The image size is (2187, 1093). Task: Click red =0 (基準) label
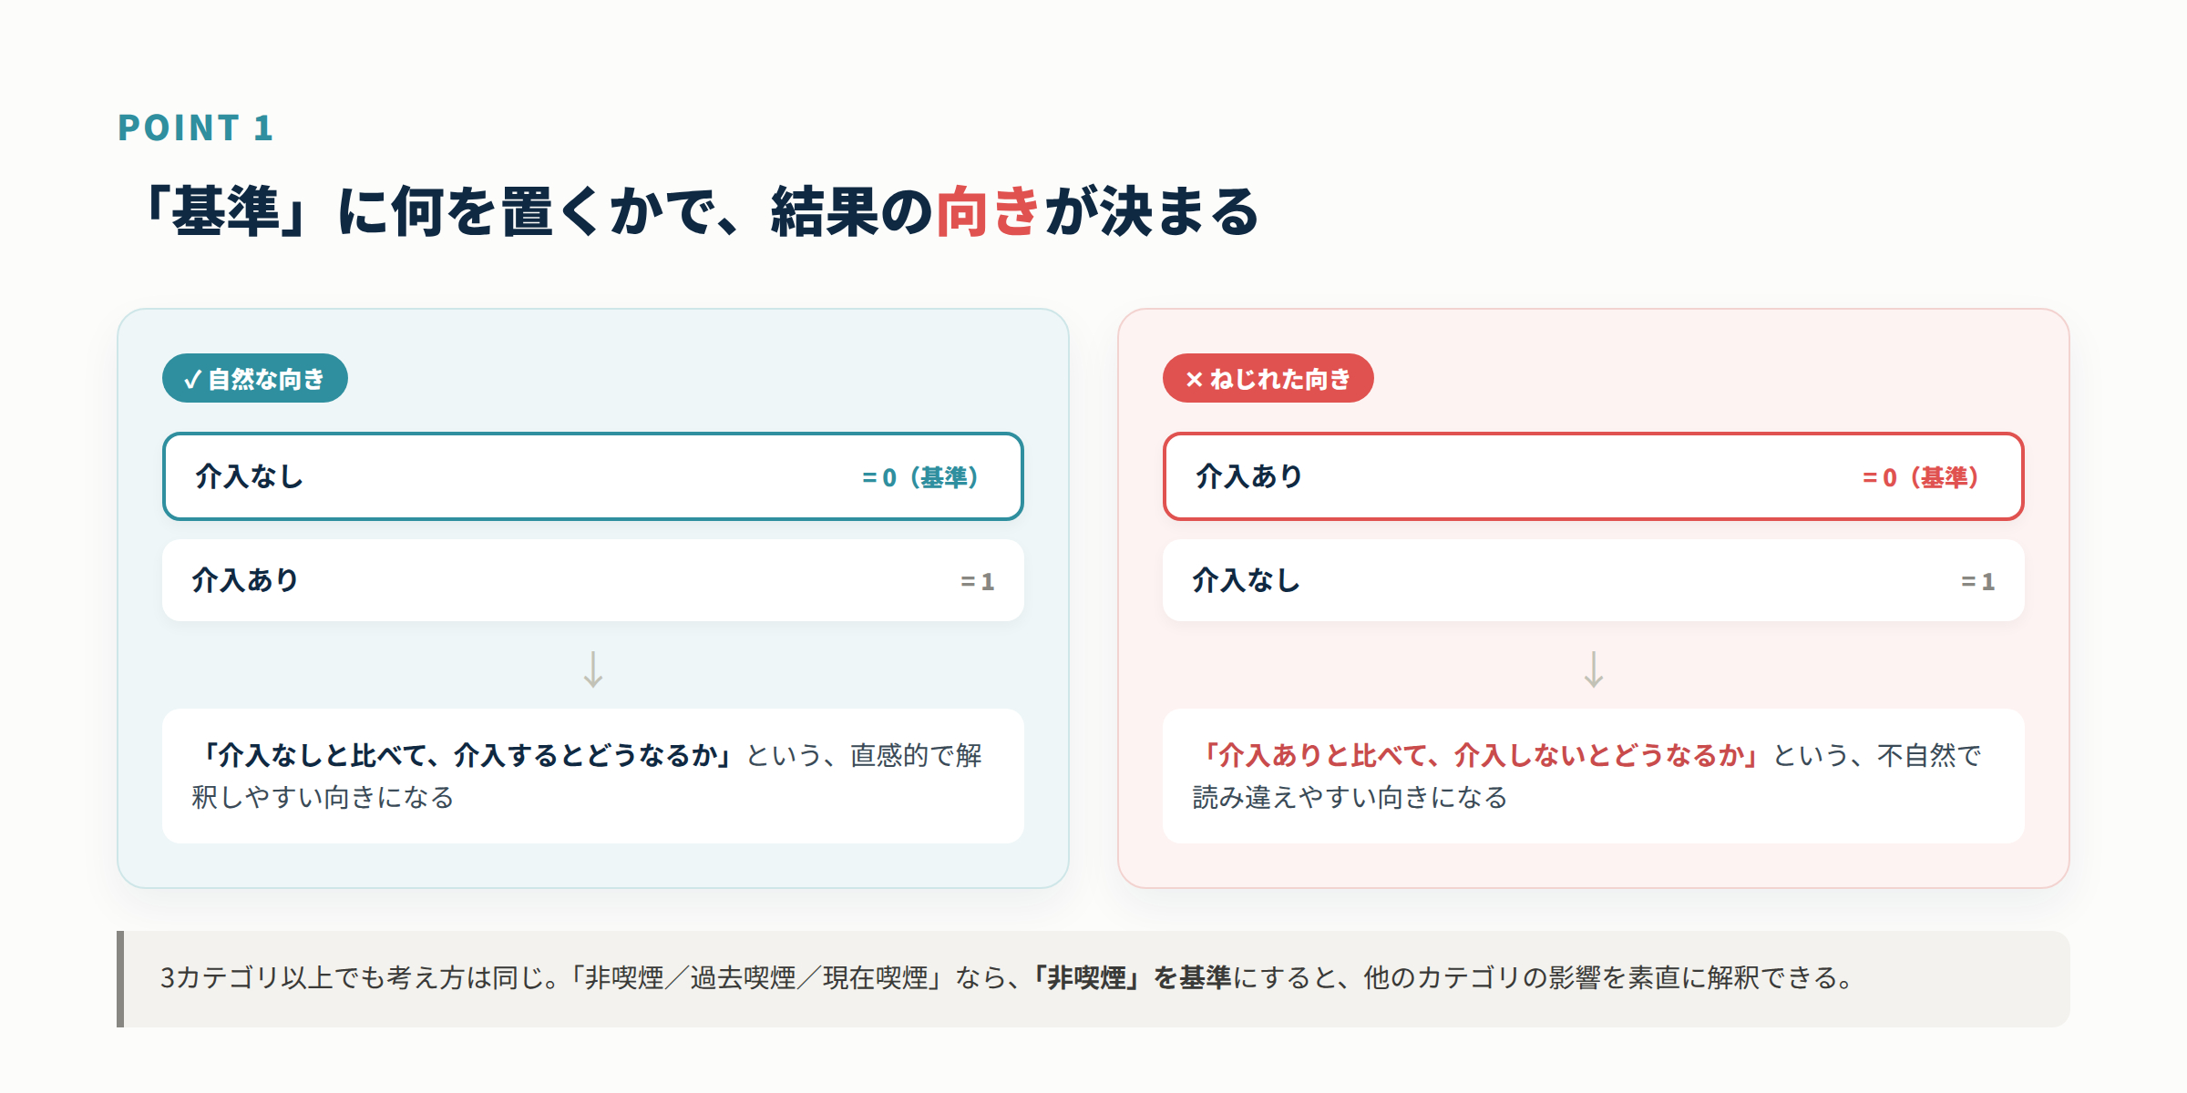[x=1921, y=477]
